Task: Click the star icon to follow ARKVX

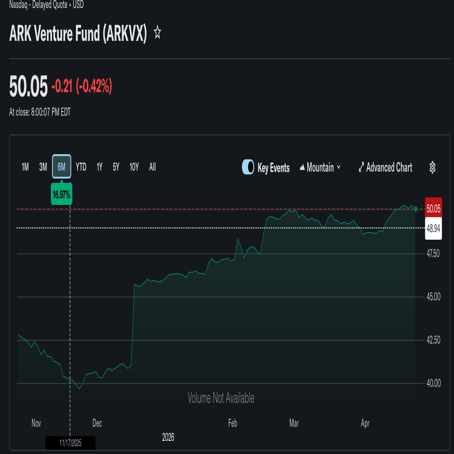Action: click(157, 33)
